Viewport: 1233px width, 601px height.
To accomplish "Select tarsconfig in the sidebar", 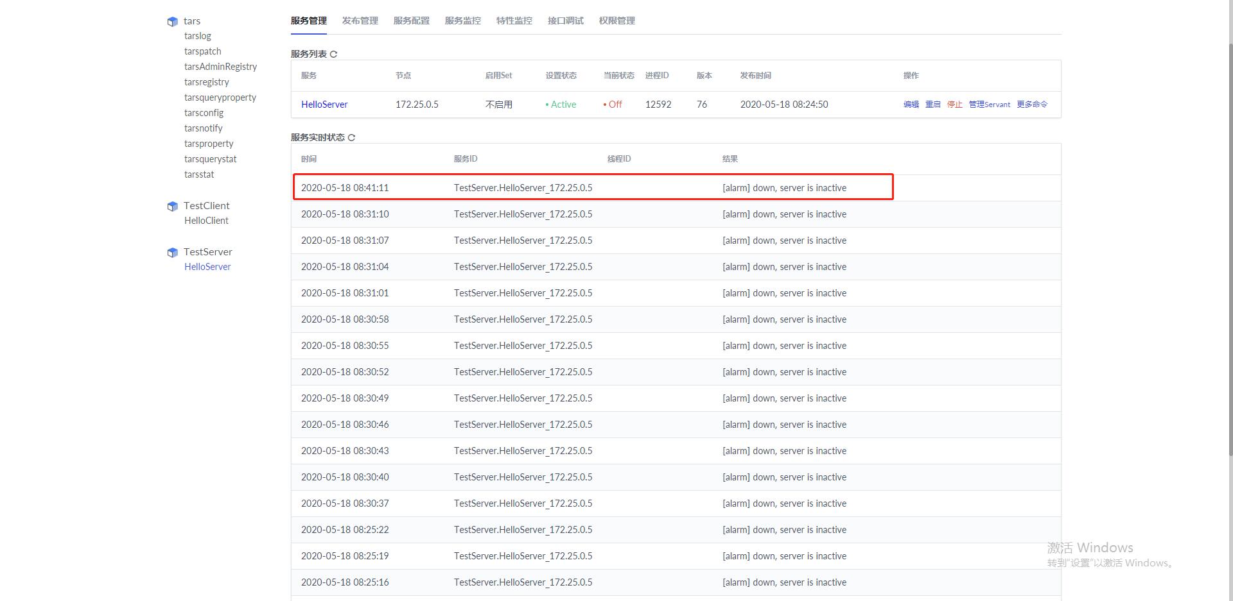I will coord(204,112).
